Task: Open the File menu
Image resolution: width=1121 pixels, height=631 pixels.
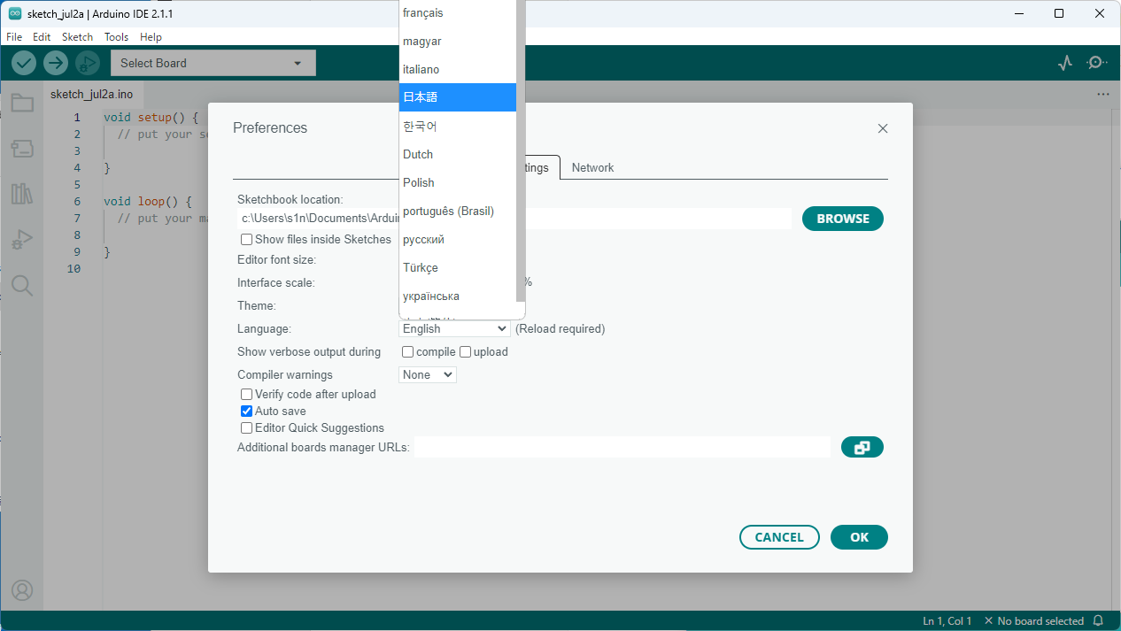Action: click(14, 37)
